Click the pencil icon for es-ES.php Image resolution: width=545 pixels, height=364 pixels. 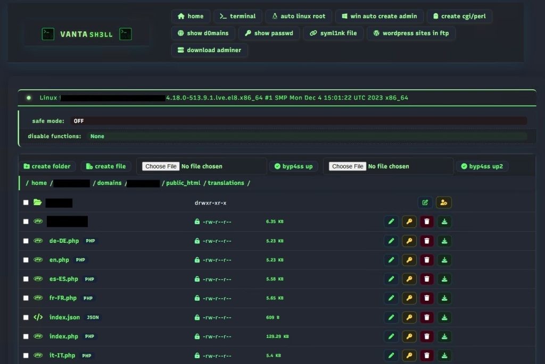391,279
